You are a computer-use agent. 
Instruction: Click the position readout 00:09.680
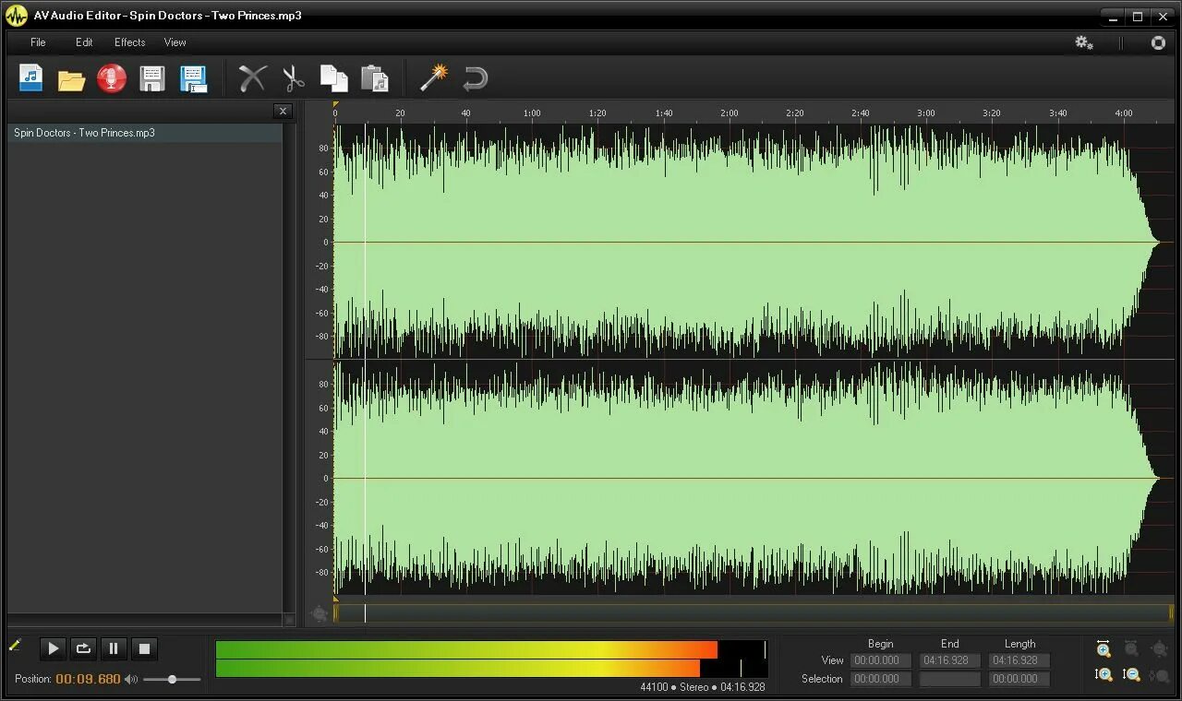[x=88, y=679]
